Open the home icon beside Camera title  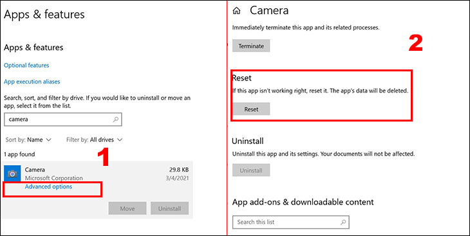pyautogui.click(x=236, y=11)
